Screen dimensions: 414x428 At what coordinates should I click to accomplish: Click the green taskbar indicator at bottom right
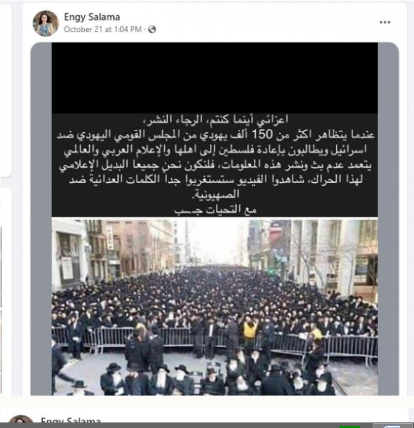pos(350,427)
